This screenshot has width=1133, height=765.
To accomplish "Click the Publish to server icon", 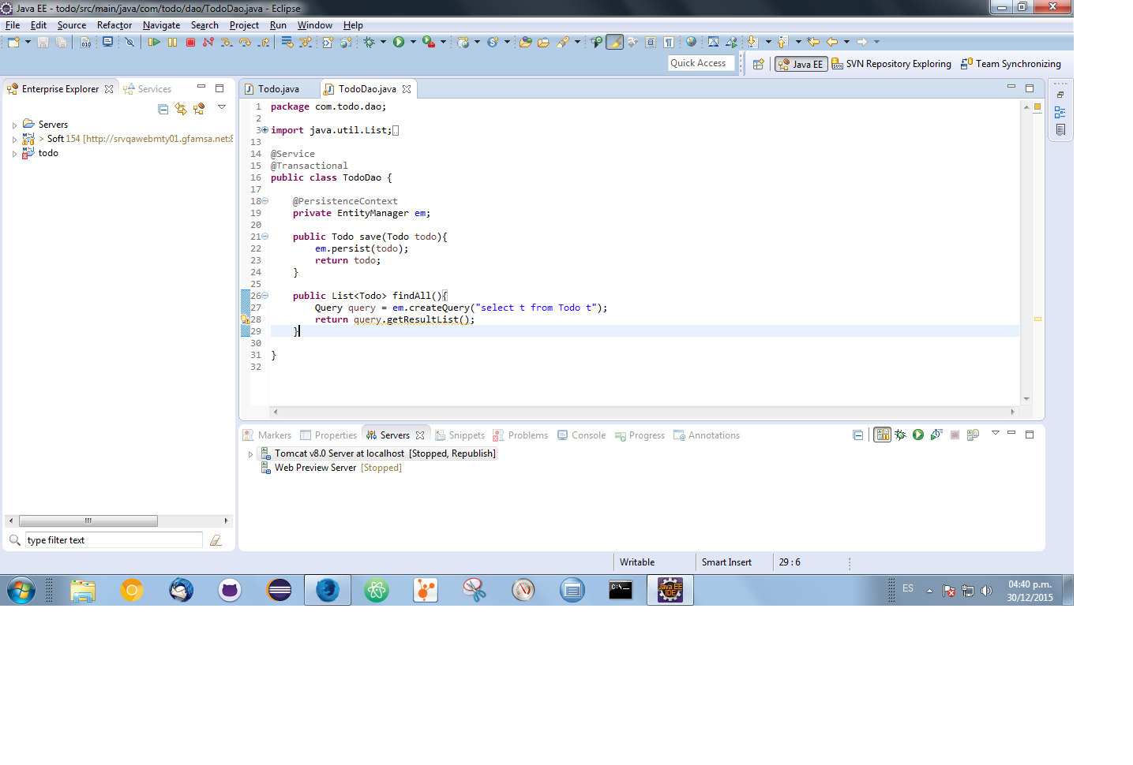I will [x=973, y=435].
